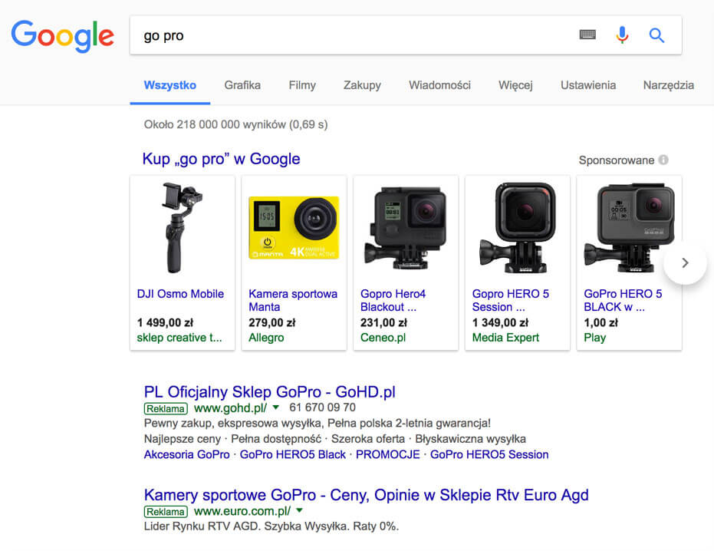Start voice search with microphone icon
The height and width of the screenshot is (551, 714).
pyautogui.click(x=622, y=35)
